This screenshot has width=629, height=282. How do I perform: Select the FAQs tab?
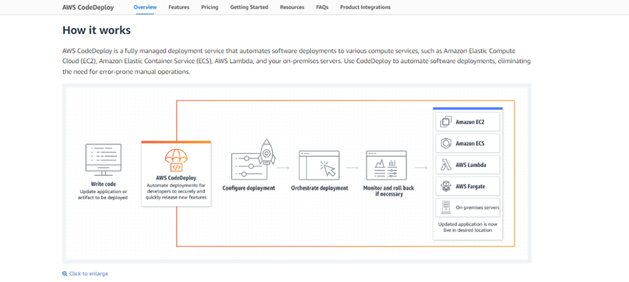click(x=322, y=7)
